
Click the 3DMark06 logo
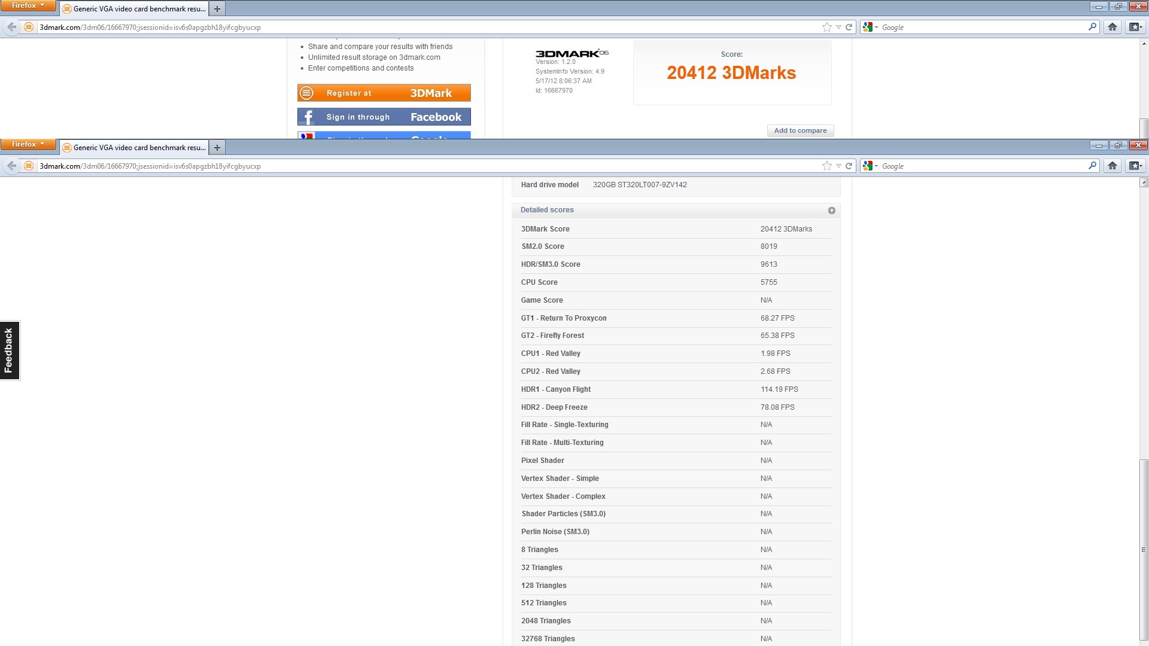click(x=572, y=53)
